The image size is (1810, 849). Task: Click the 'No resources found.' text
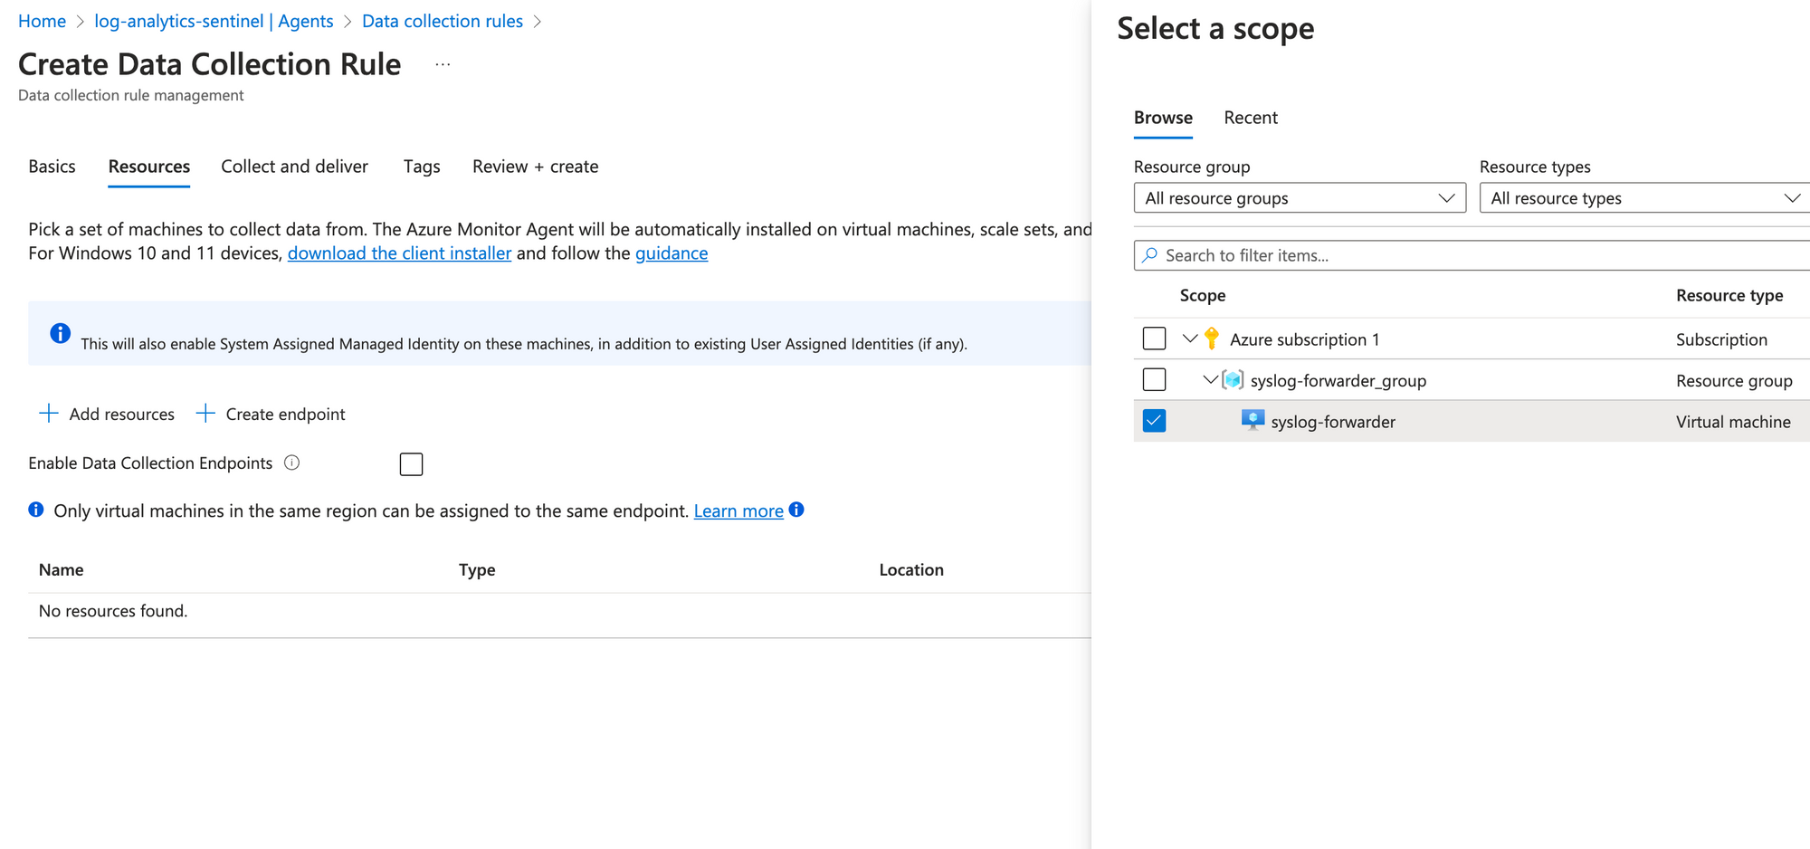[x=113, y=611]
